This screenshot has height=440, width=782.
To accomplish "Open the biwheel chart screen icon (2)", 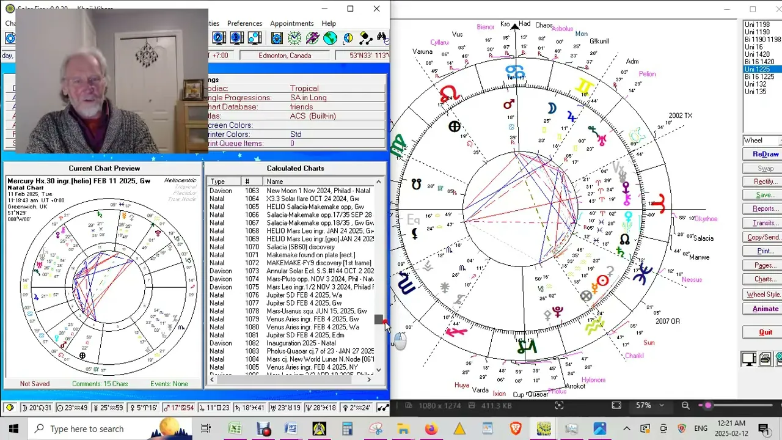I will (219, 38).
